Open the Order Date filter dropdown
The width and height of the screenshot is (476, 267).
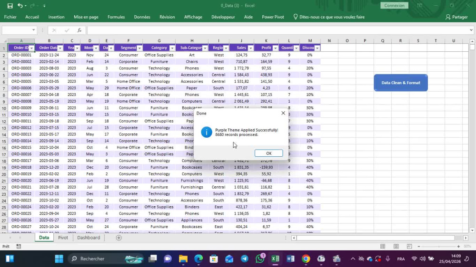pos(60,48)
